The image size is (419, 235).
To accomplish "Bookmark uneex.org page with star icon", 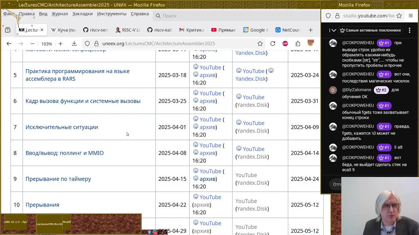I will tap(260, 44).
